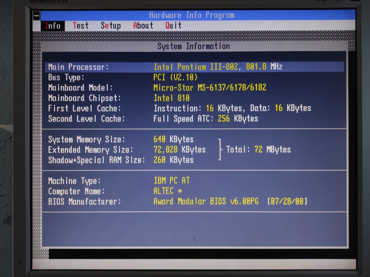The height and width of the screenshot is (277, 370).
Task: Select Quit in the menu bar
Action: (173, 26)
